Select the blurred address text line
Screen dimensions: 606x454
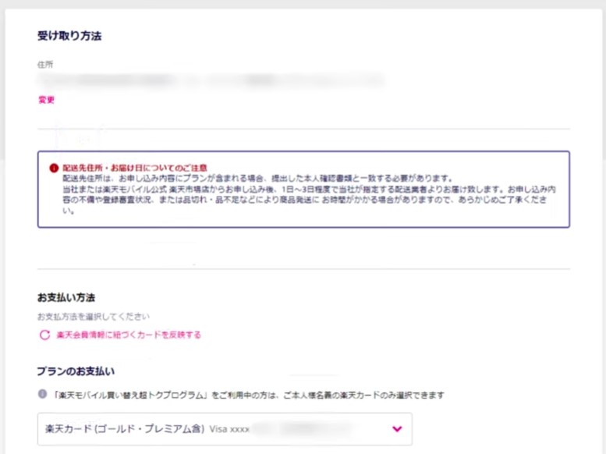pos(211,80)
